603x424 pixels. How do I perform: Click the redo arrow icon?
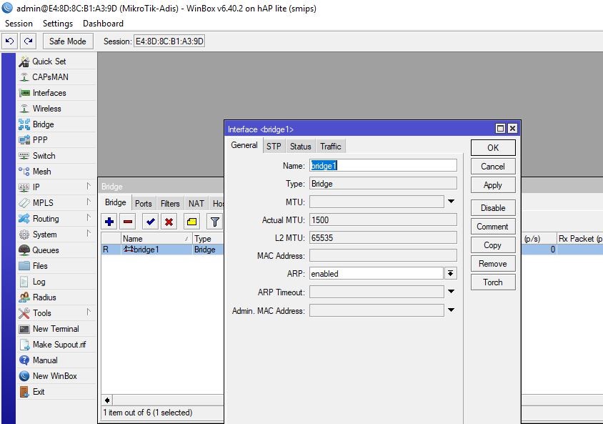pos(27,41)
